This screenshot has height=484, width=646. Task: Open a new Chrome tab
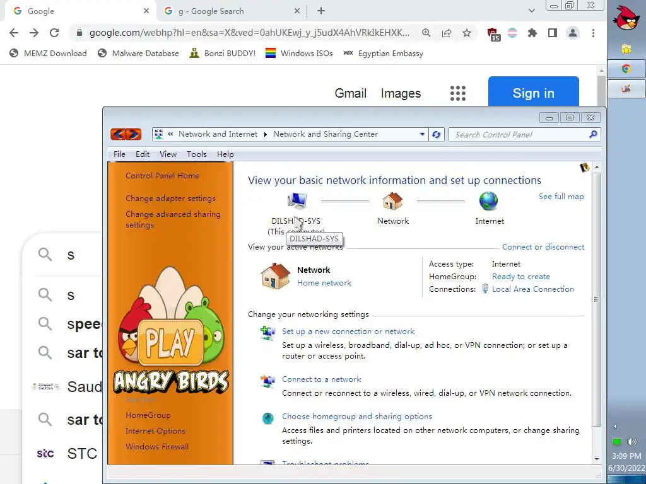point(321,11)
